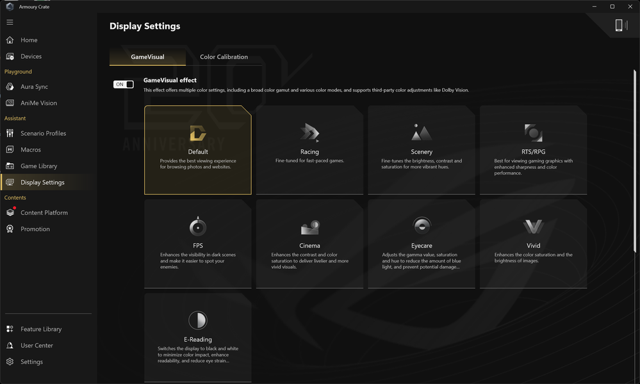Click the Settings gear icon
This screenshot has height=384, width=640.
coord(10,362)
